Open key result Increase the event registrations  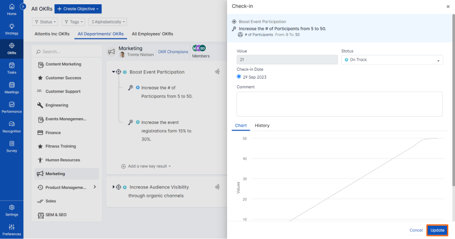(166, 131)
